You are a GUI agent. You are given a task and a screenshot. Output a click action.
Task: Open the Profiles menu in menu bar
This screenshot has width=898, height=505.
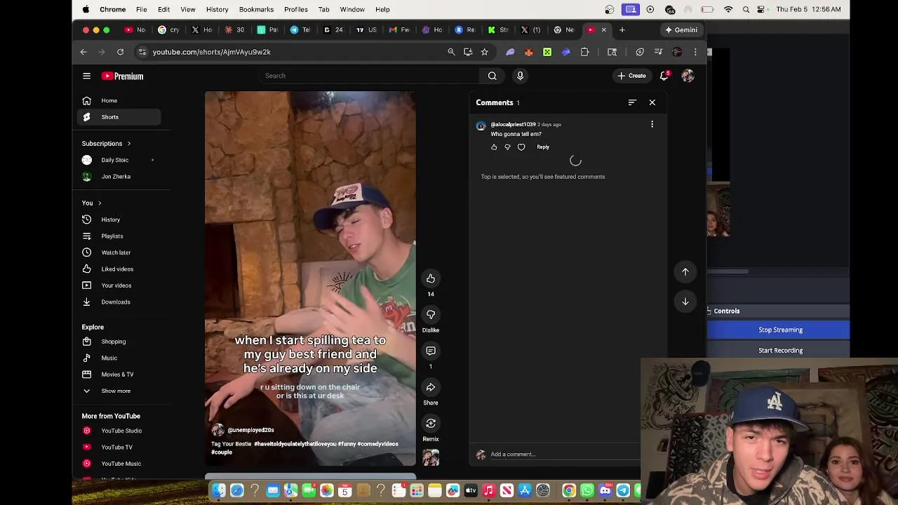pyautogui.click(x=296, y=9)
